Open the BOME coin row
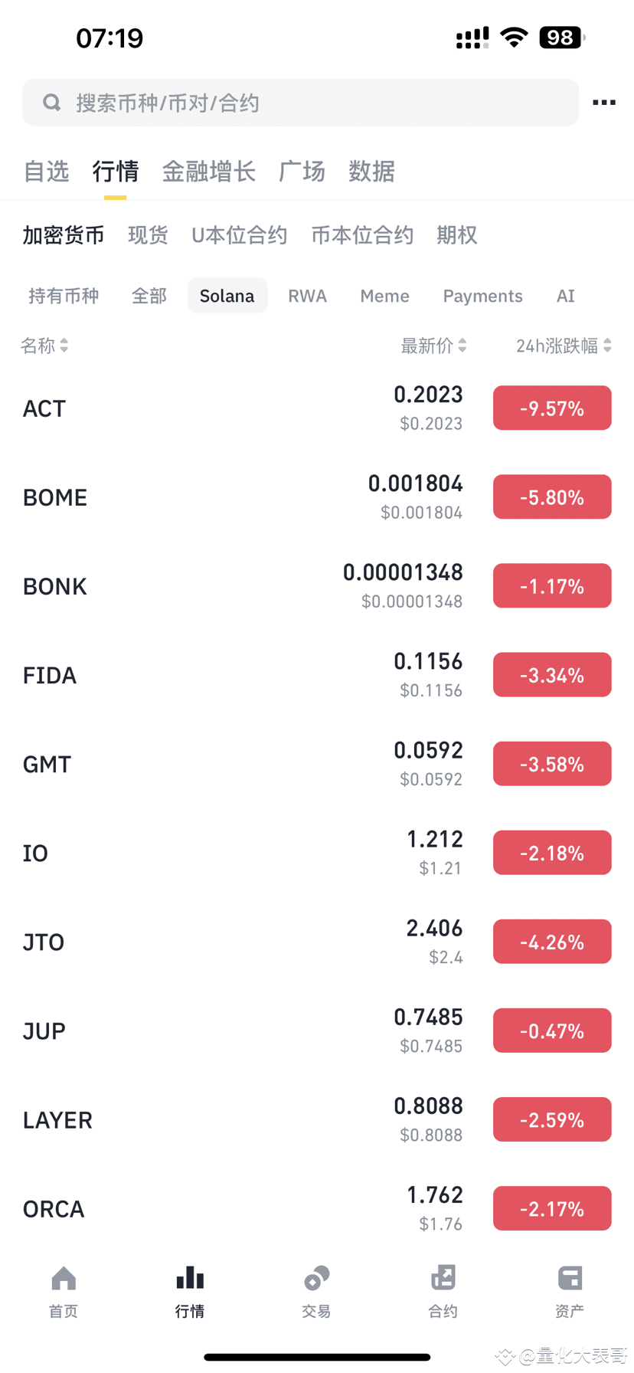Image resolution: width=634 pixels, height=1373 pixels. point(230,497)
